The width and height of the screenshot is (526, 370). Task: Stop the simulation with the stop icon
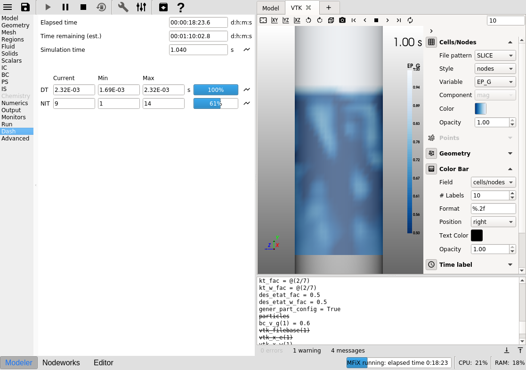[83, 7]
